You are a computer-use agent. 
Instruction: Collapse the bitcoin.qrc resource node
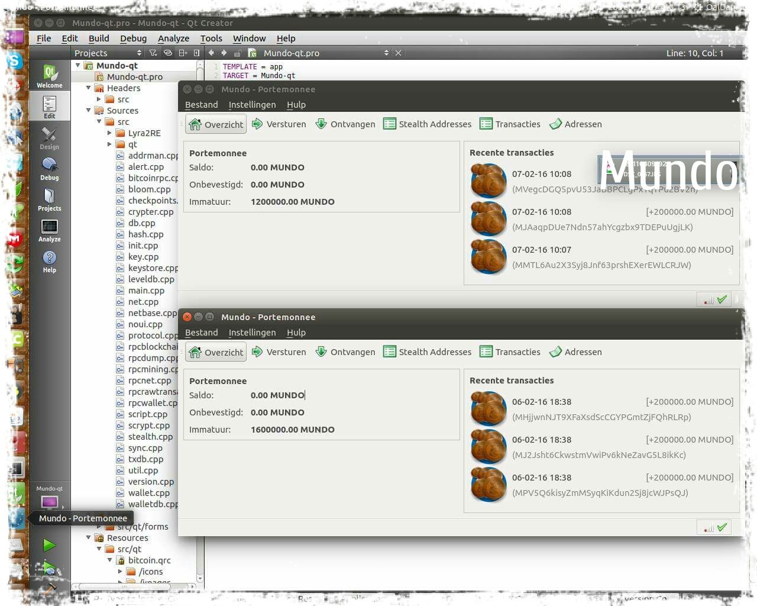click(x=109, y=560)
